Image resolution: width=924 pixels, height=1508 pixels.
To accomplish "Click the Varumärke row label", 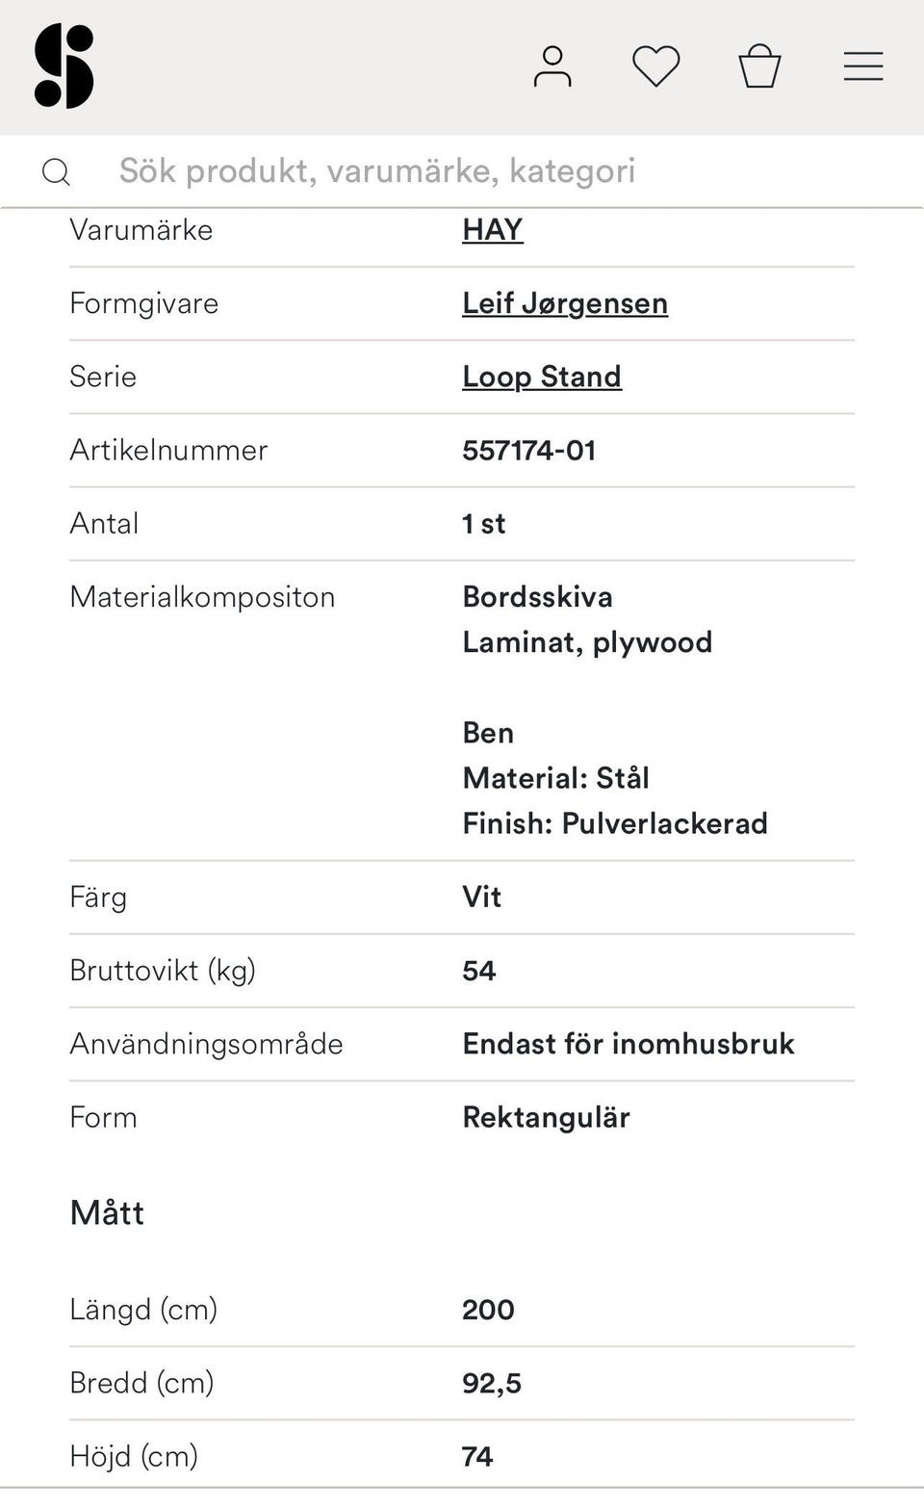I will click(141, 230).
